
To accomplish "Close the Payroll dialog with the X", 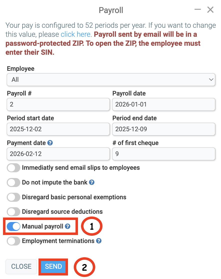I will pyautogui.click(x=210, y=10).
